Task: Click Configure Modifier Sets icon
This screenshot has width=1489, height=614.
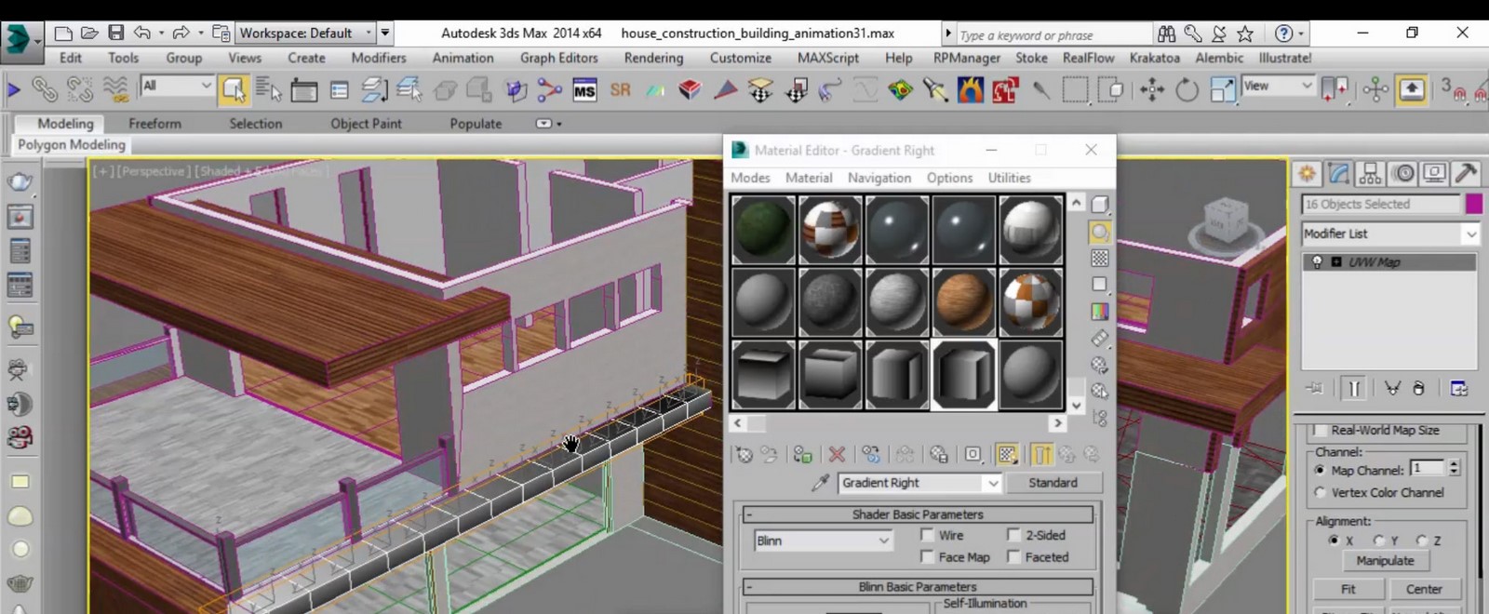Action: click(1459, 388)
